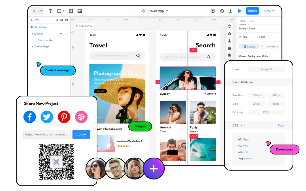Click the share URL text field
This screenshot has width=306, height=191.
coord(47,135)
